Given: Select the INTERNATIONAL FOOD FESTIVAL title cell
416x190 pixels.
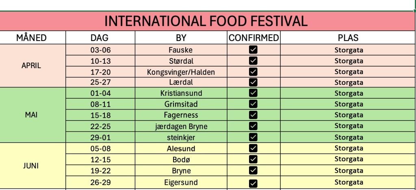Looking at the screenshot, I should click(207, 21).
